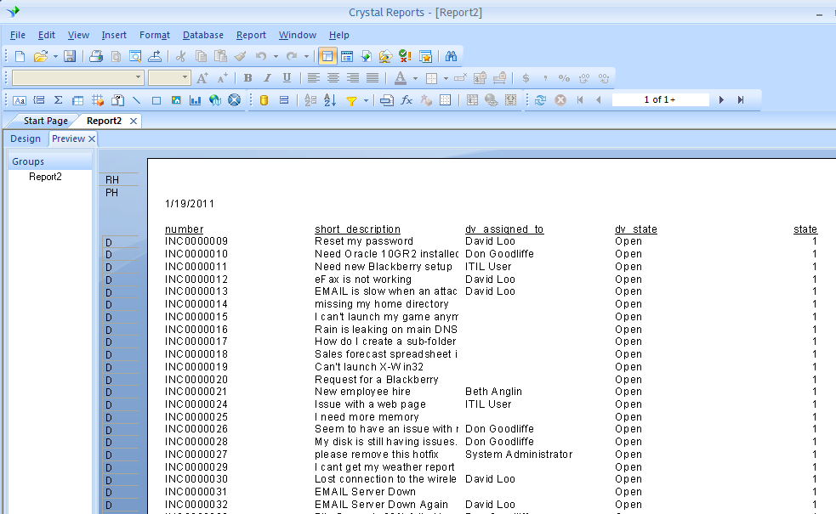Switch to the Design tab

[26, 138]
